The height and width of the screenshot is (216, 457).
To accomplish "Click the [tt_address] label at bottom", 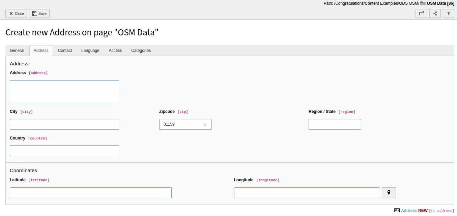I will click(x=441, y=211).
